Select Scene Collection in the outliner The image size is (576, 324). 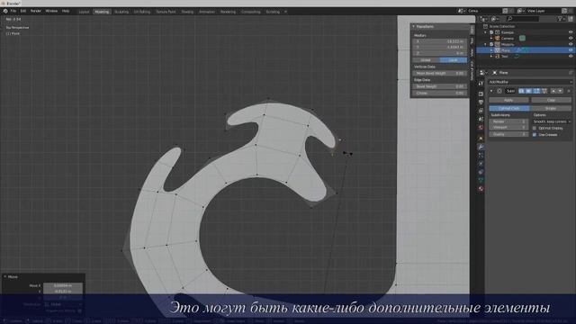tap(502, 26)
